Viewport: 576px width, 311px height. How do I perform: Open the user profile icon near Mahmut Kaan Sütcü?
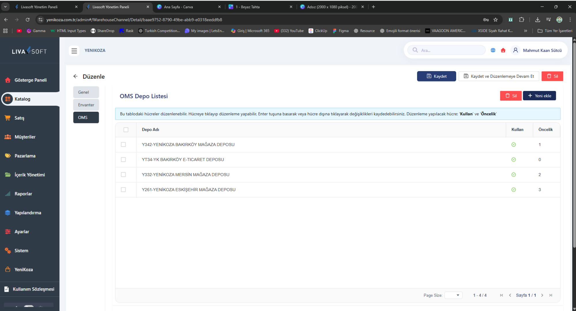[516, 50]
